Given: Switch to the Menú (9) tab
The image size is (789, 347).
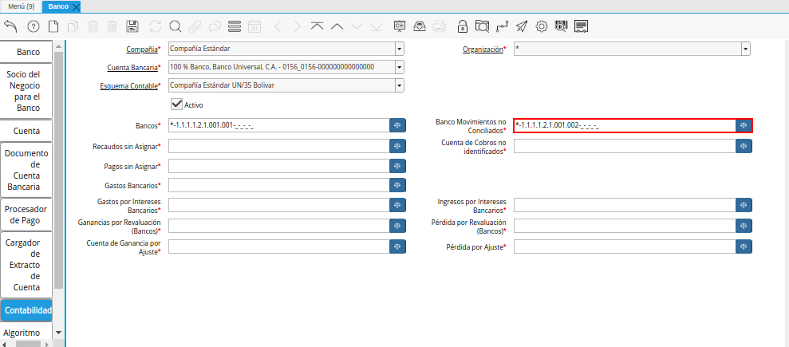Looking at the screenshot, I should click(x=21, y=6).
